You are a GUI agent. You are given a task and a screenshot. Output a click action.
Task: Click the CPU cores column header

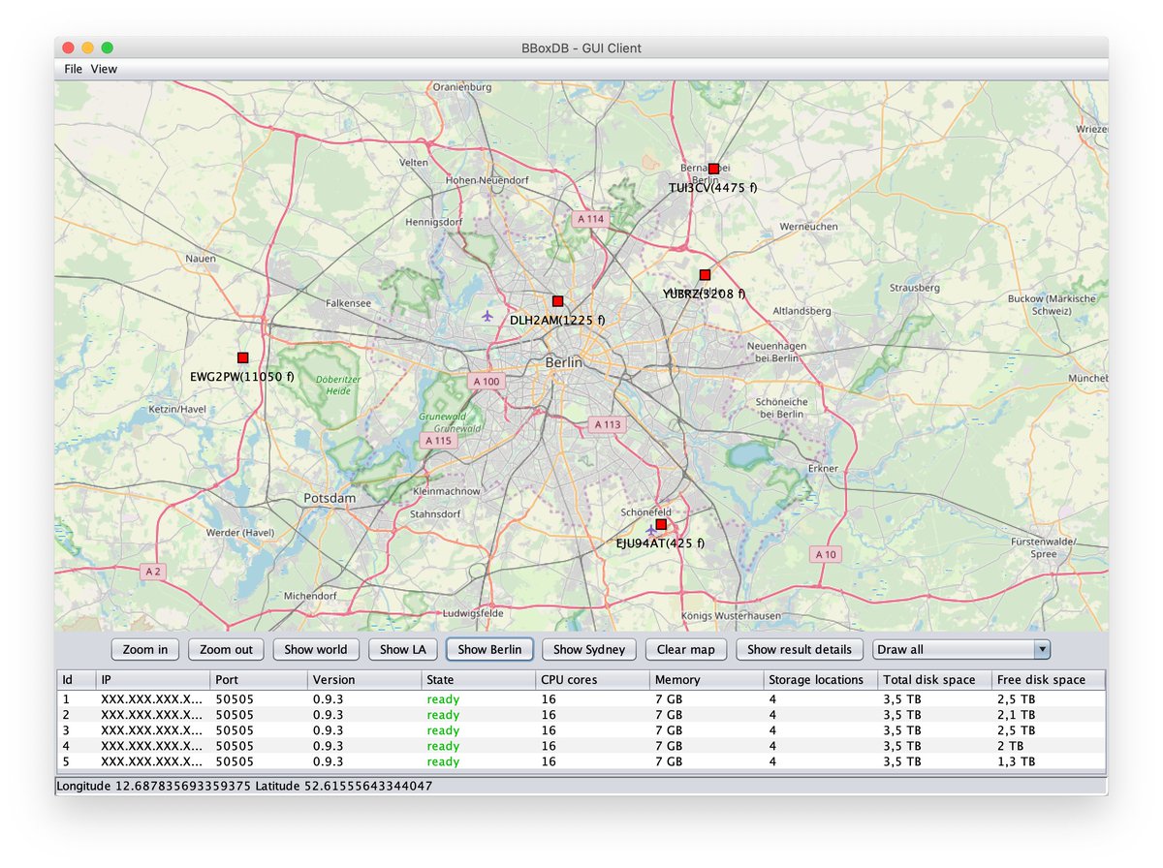593,680
